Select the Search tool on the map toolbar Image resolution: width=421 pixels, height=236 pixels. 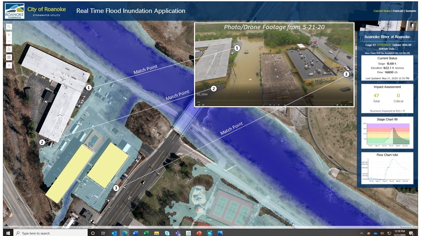coord(8,27)
